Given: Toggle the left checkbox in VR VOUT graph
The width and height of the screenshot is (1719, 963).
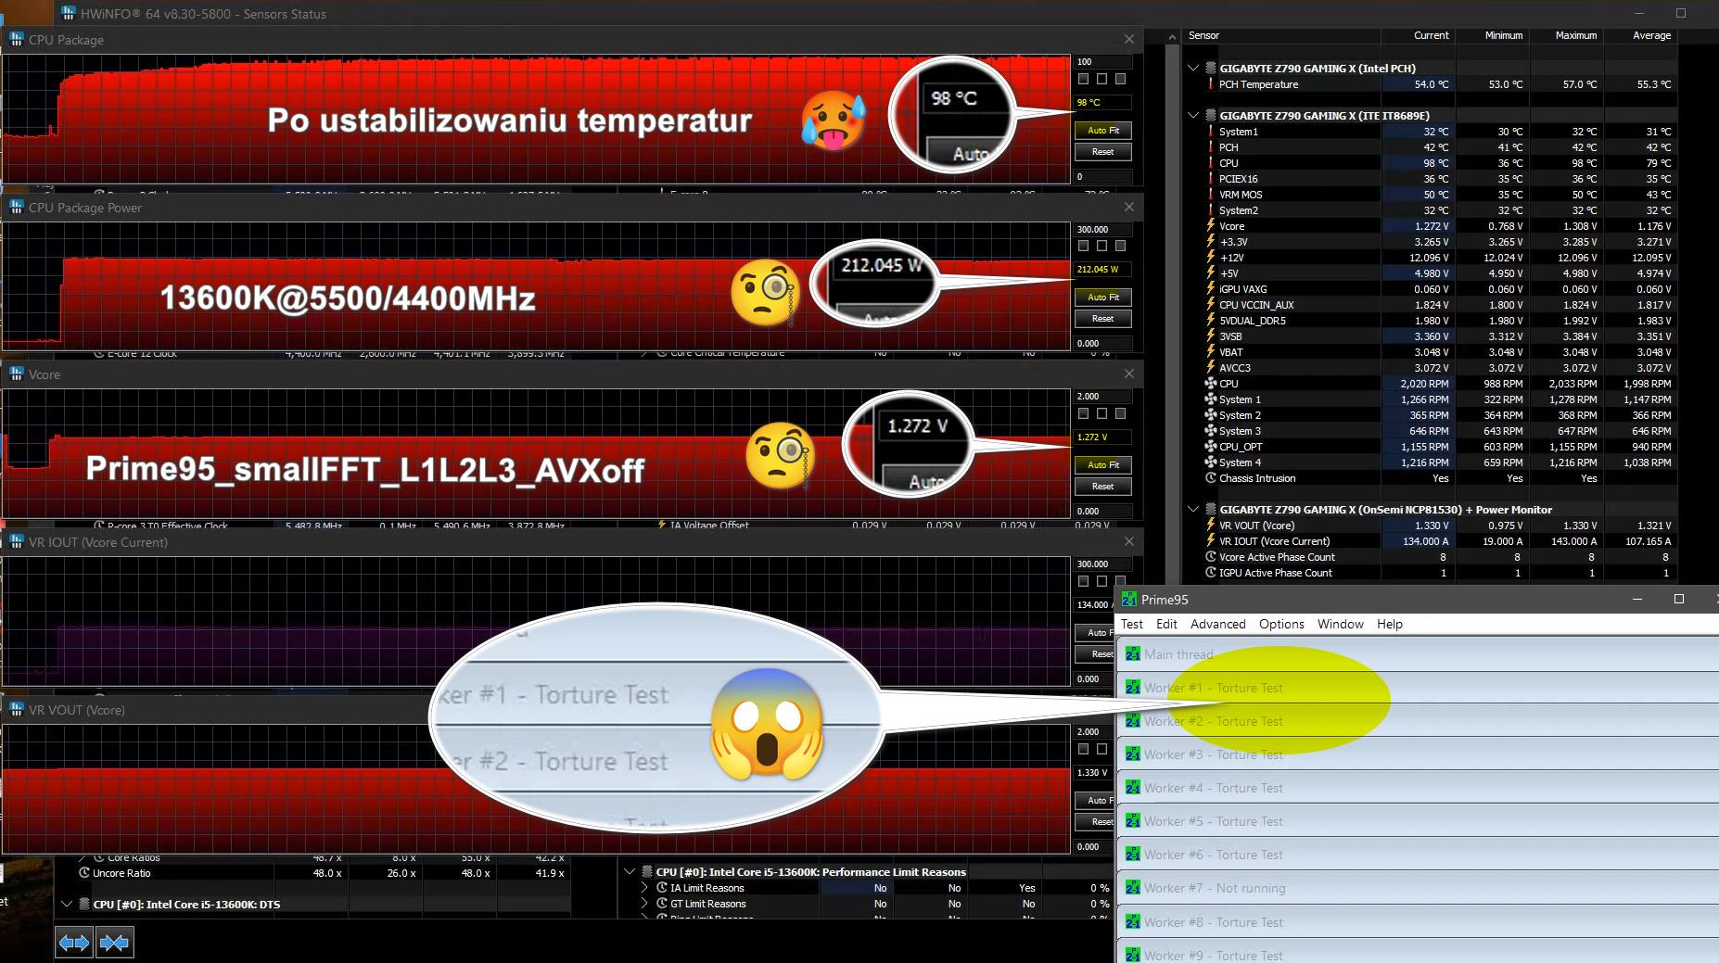Looking at the screenshot, I should pos(1083,749).
